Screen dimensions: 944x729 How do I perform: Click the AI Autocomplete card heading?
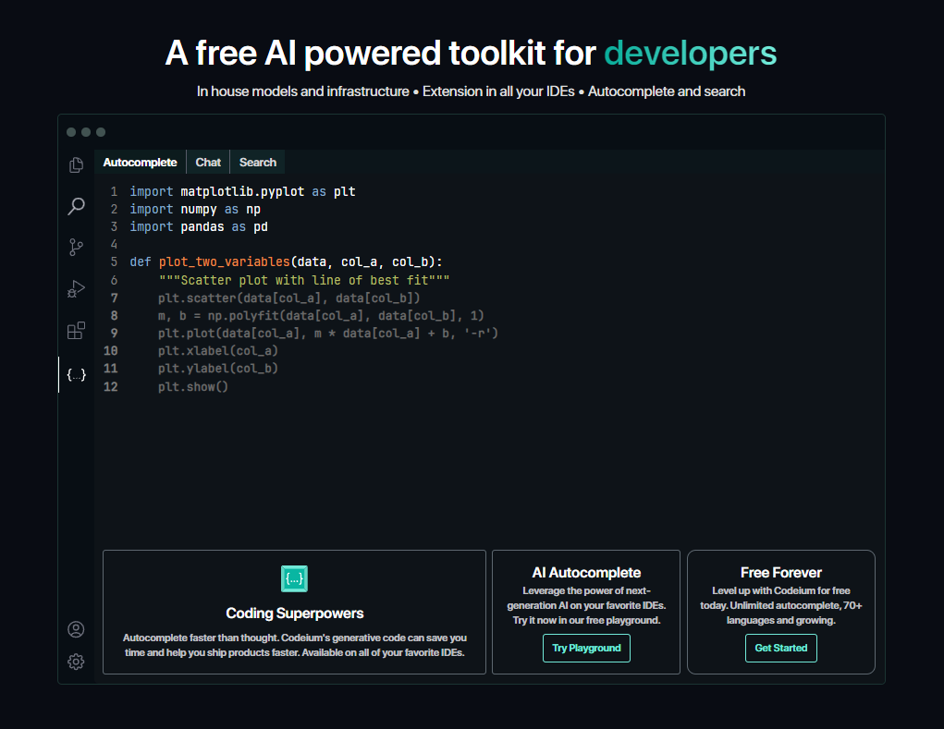point(586,573)
